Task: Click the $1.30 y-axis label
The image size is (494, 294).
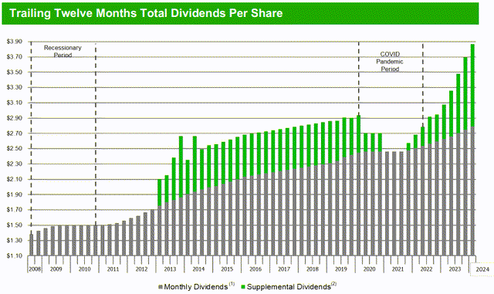Action: pos(15,241)
